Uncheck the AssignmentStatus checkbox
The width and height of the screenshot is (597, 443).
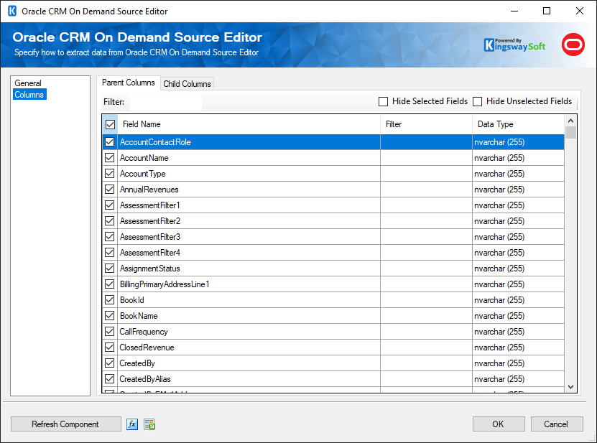coord(110,269)
